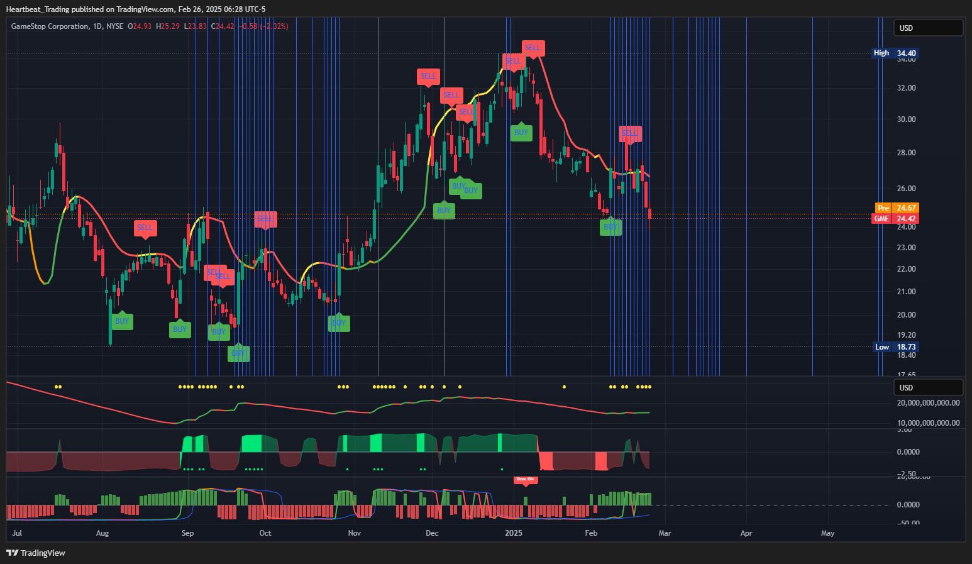Click the 30.00 price axis label
This screenshot has height=564, width=972.
click(907, 119)
